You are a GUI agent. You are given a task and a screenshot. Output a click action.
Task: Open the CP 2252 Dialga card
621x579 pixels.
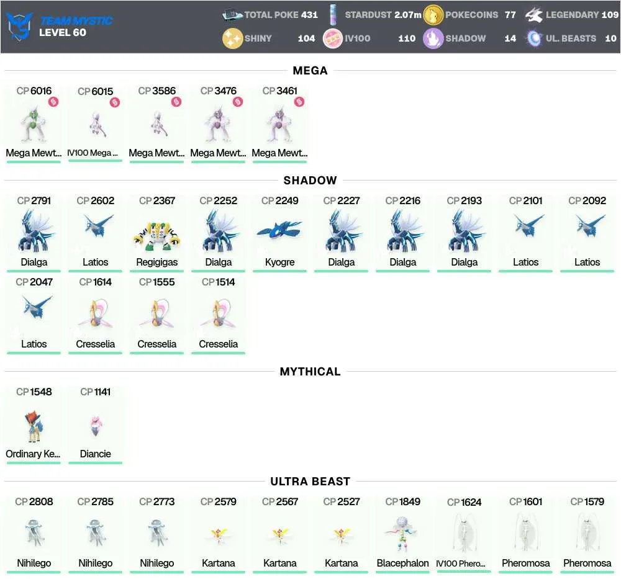(x=218, y=233)
